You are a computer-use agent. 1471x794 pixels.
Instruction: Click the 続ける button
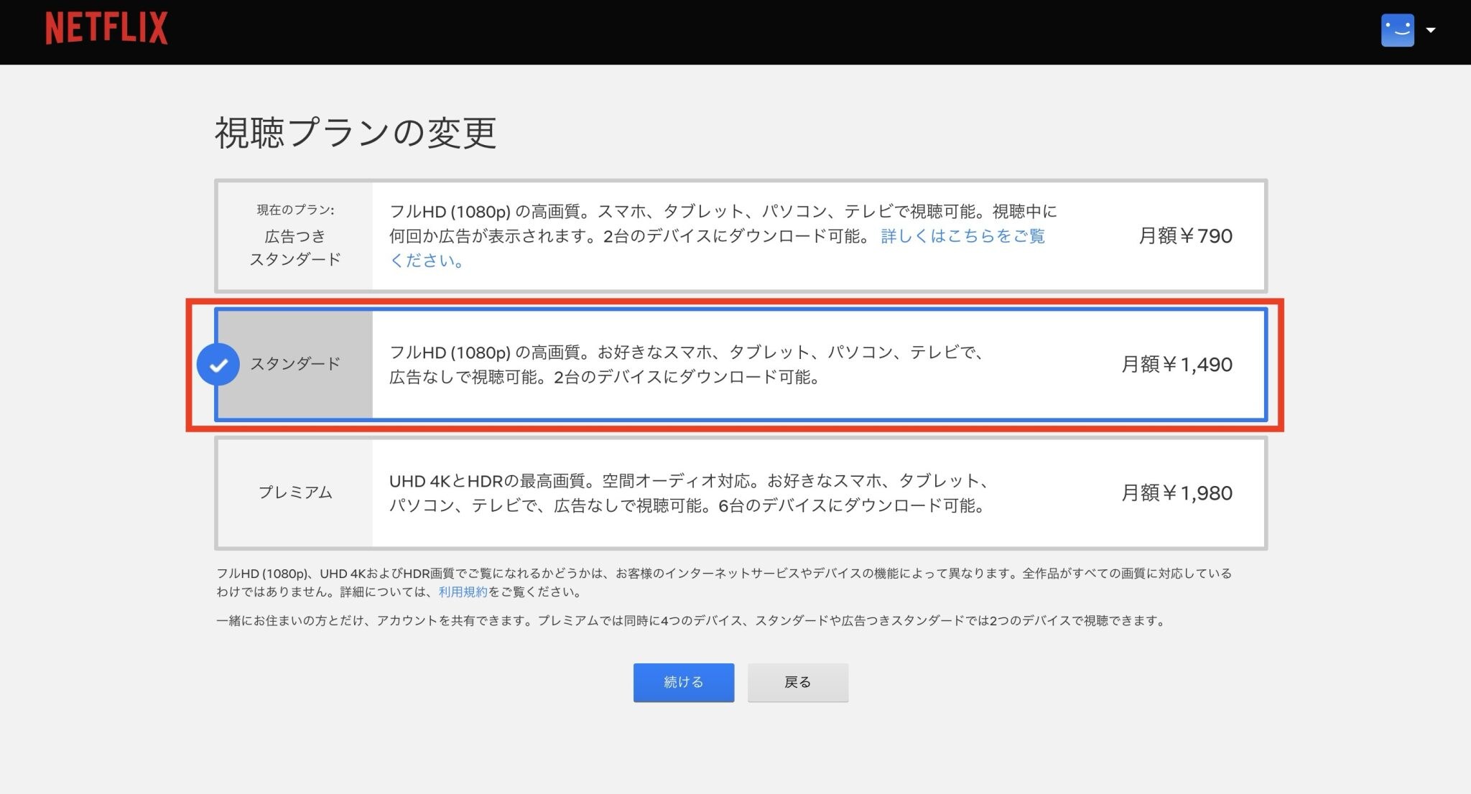click(x=683, y=682)
